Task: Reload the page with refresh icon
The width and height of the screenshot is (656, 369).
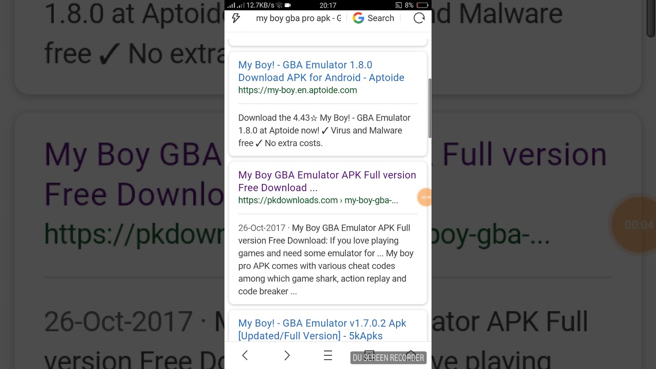Action: [x=419, y=18]
